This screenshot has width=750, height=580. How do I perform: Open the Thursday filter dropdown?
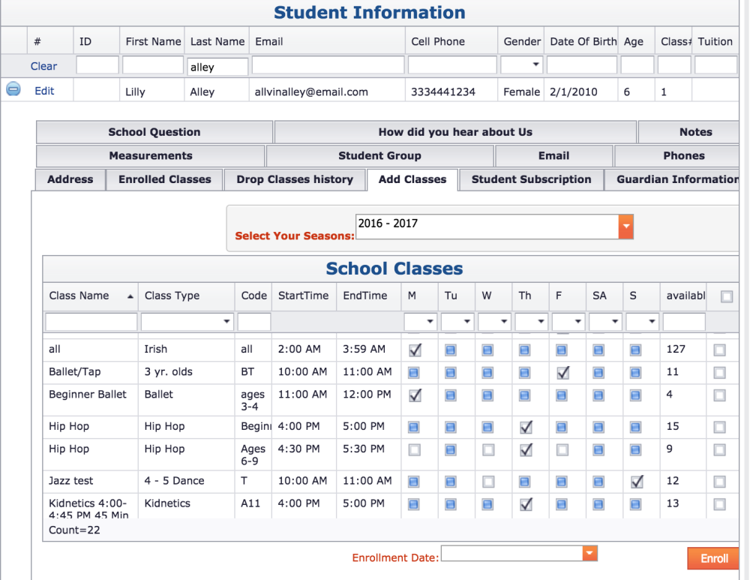coord(541,322)
